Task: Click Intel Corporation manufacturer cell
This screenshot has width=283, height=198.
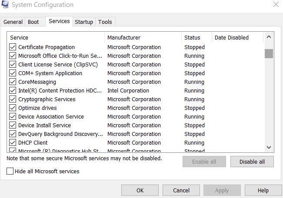Action: 128,90
